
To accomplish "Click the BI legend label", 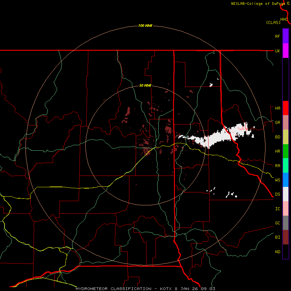I will pyautogui.click(x=277, y=237).
